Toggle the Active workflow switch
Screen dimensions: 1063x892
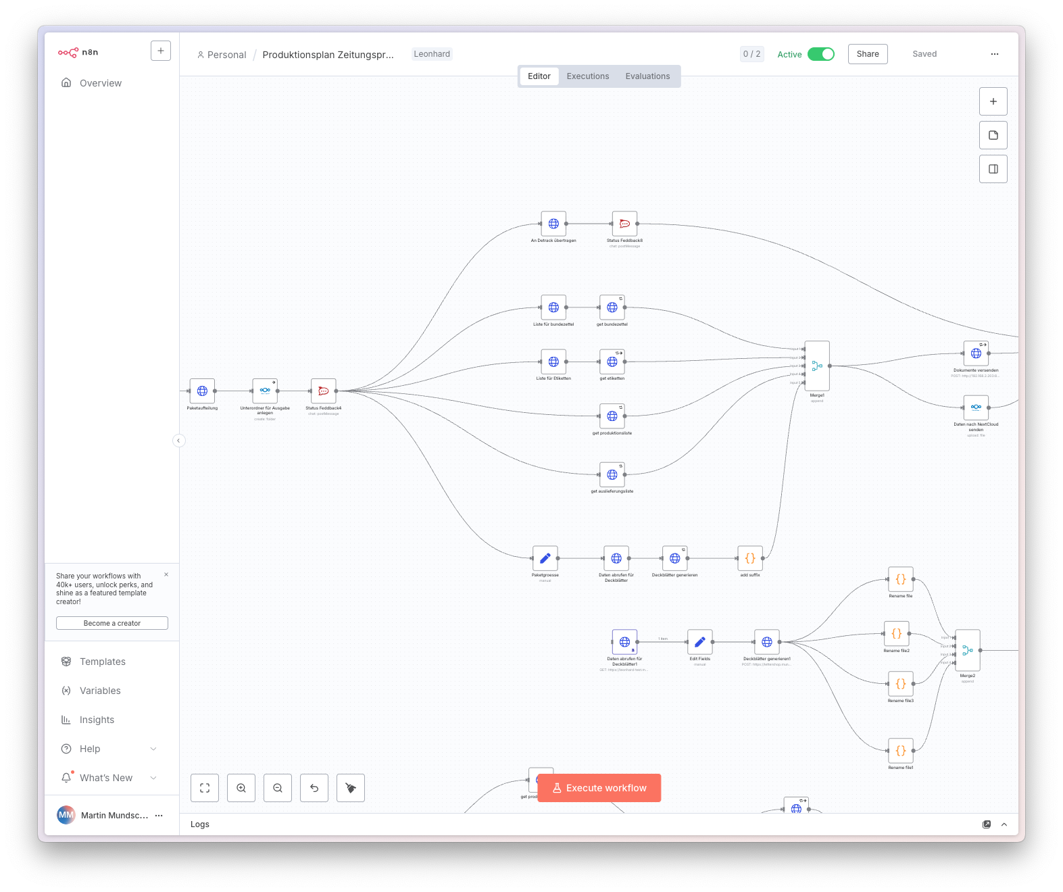point(821,54)
